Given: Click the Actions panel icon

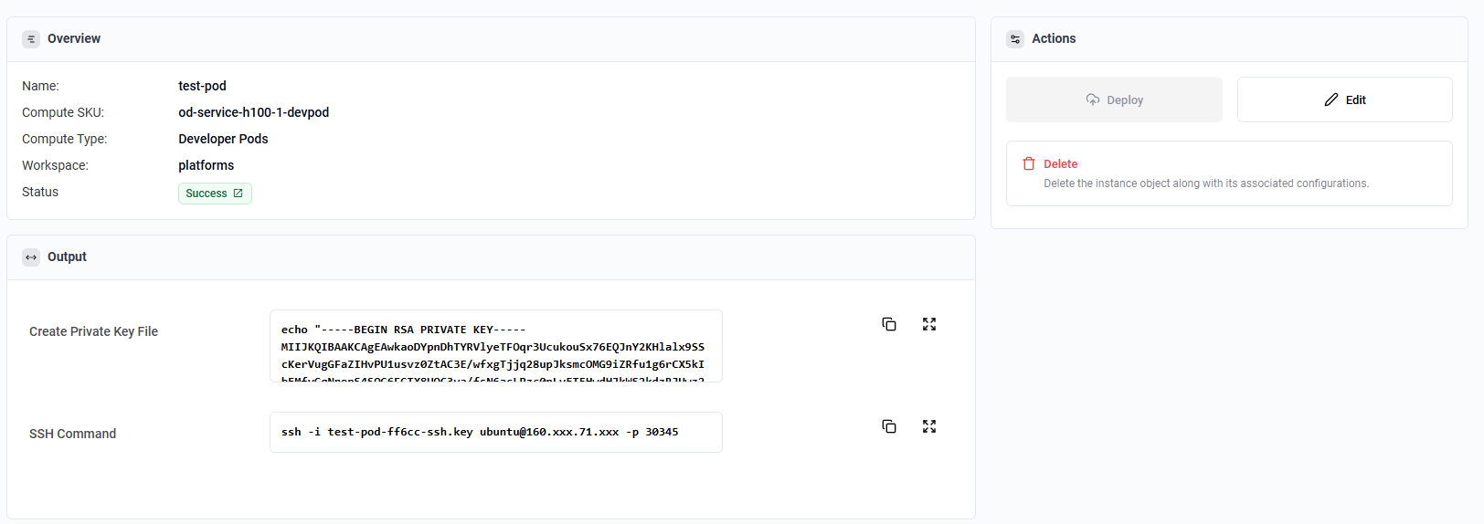Looking at the screenshot, I should click(1015, 39).
